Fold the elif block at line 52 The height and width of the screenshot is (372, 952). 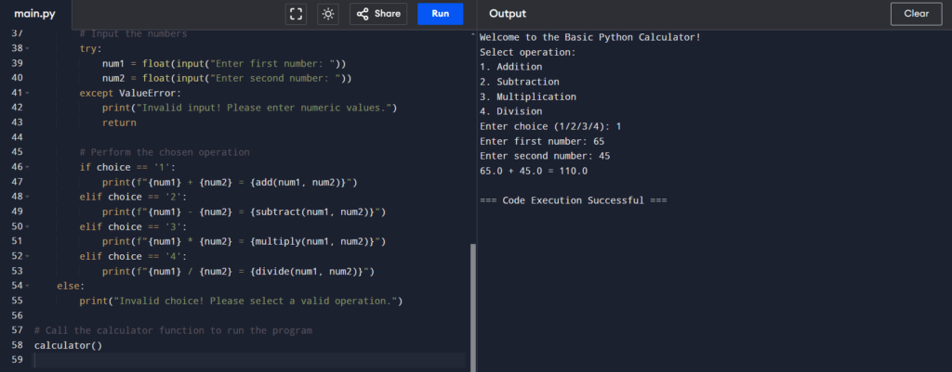tap(28, 256)
